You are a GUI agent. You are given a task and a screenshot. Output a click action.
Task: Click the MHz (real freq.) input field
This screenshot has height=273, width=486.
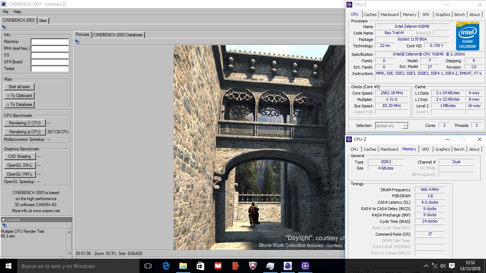[x=50, y=49]
